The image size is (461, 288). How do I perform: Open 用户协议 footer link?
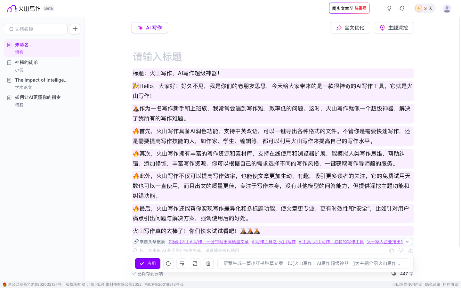coord(450,284)
